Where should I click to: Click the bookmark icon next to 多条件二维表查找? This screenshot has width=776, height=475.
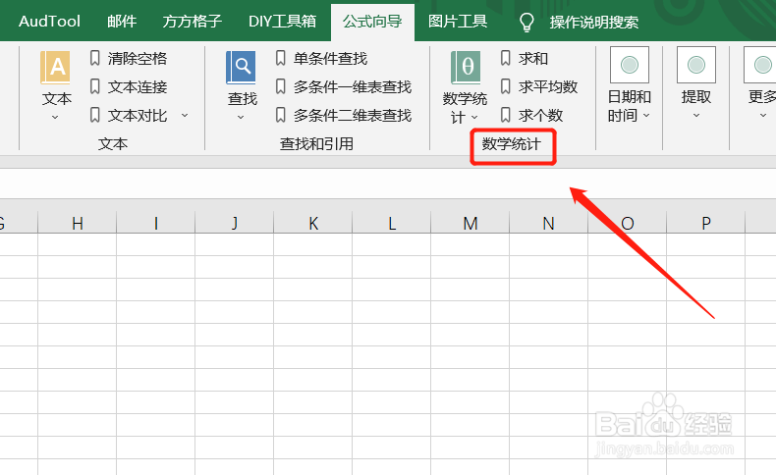coord(281,115)
